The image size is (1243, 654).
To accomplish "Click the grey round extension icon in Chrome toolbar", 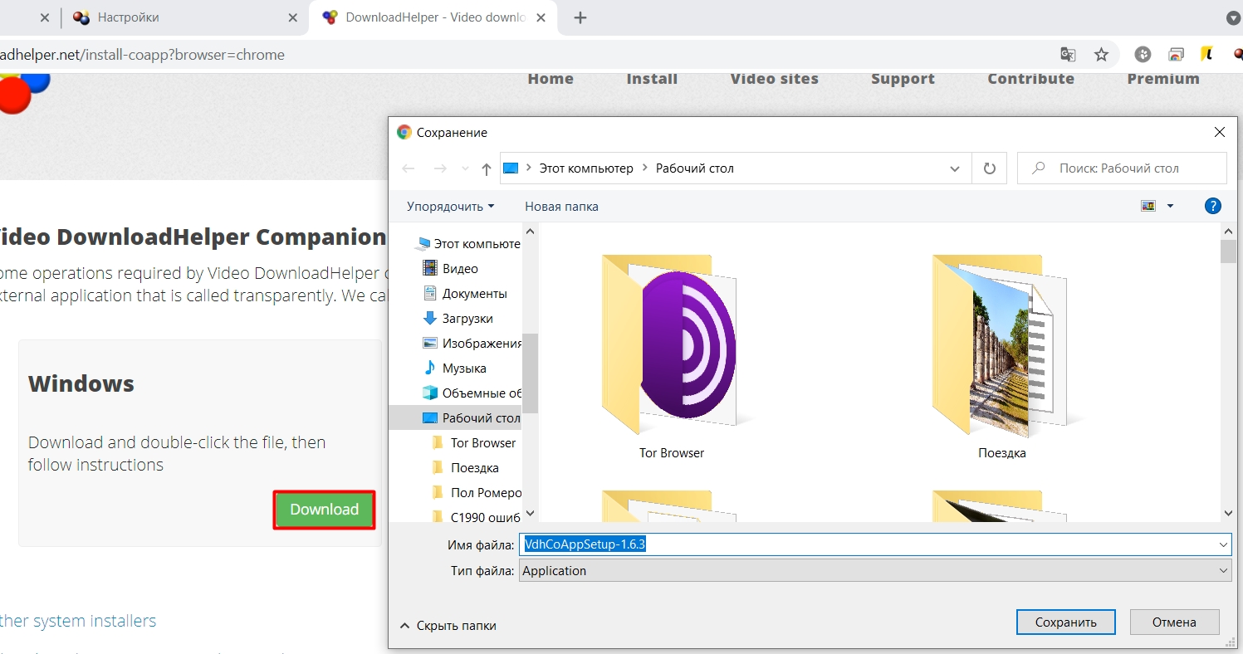I will (x=1143, y=55).
